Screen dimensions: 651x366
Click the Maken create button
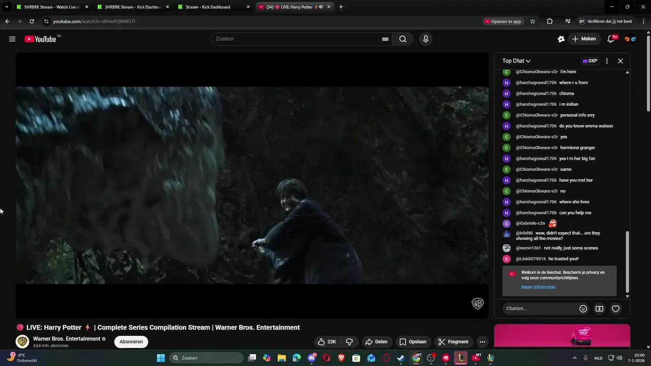click(x=584, y=39)
